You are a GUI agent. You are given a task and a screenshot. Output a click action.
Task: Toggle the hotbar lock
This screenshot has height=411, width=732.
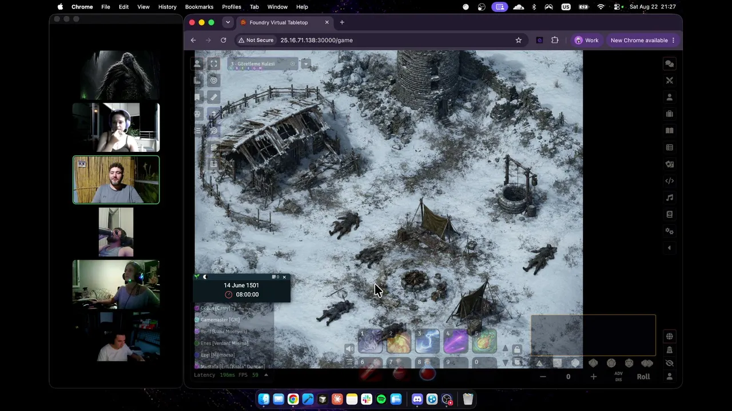517,349
